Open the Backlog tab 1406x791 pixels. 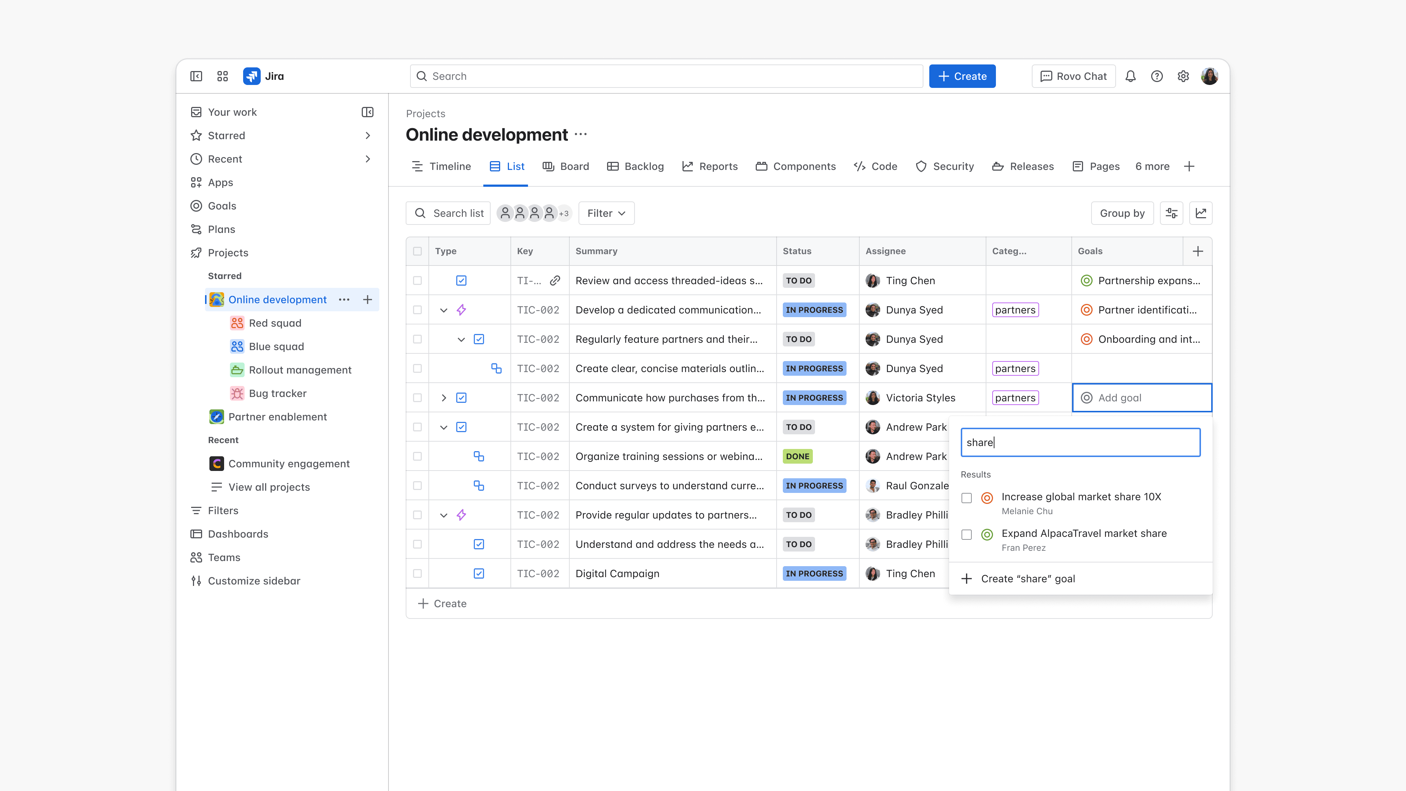(635, 167)
